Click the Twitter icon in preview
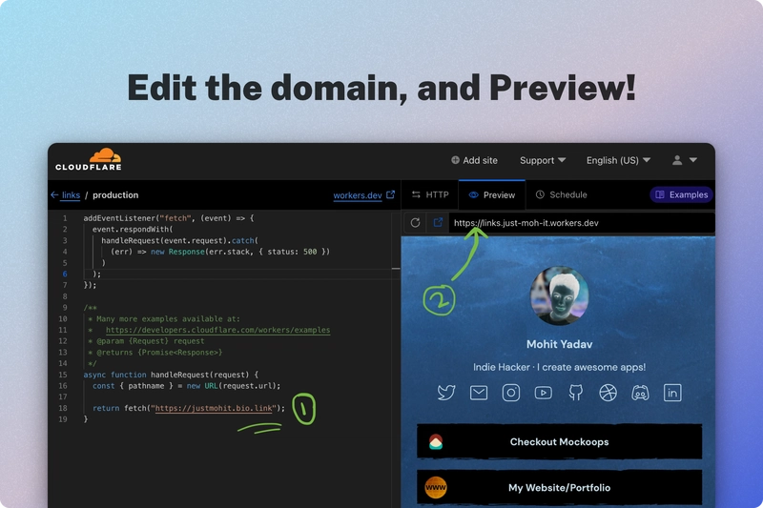Screen dimensions: 763x508 pyautogui.click(x=446, y=393)
